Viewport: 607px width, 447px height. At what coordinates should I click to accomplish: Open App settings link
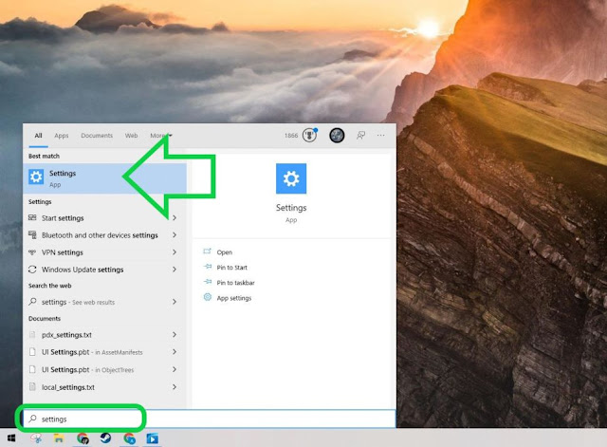[234, 298]
